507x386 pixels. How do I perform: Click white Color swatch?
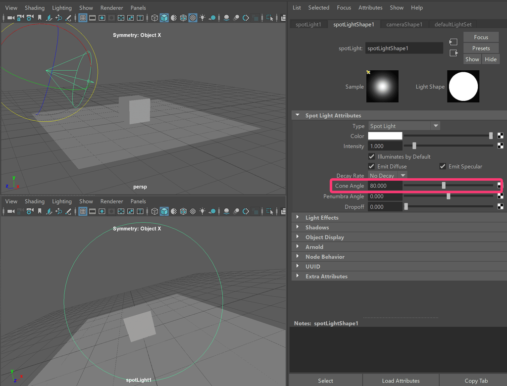385,136
